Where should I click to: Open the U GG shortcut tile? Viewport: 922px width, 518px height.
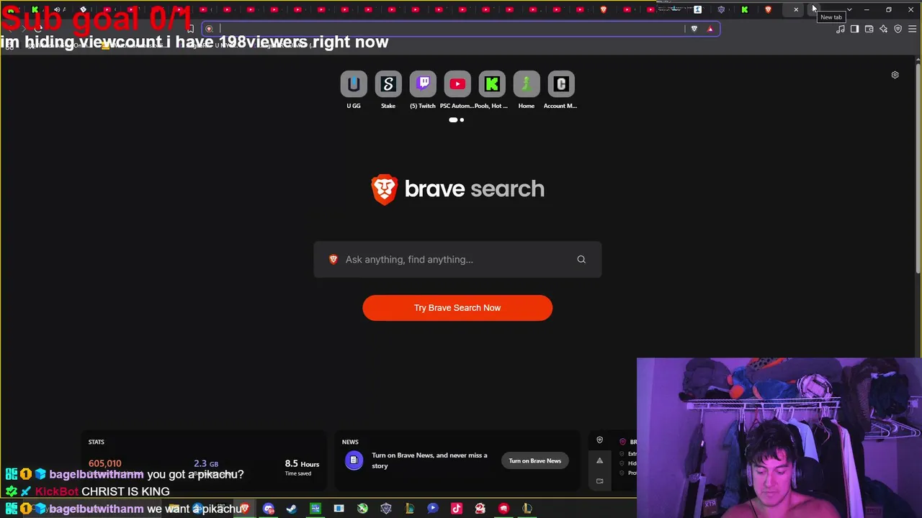[354, 84]
